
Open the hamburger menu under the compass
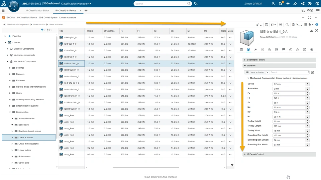tap(3, 10)
